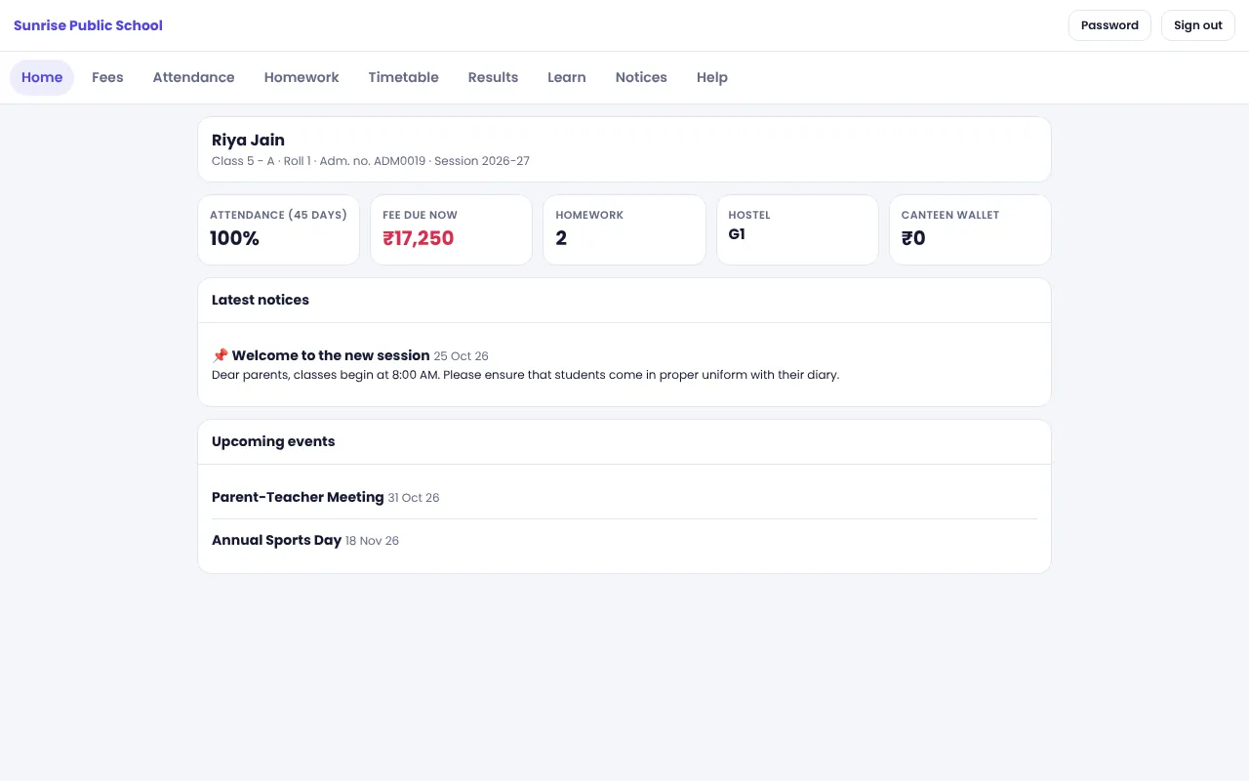
Task: Open the Parent-Teacher Meeting event
Action: tap(298, 497)
